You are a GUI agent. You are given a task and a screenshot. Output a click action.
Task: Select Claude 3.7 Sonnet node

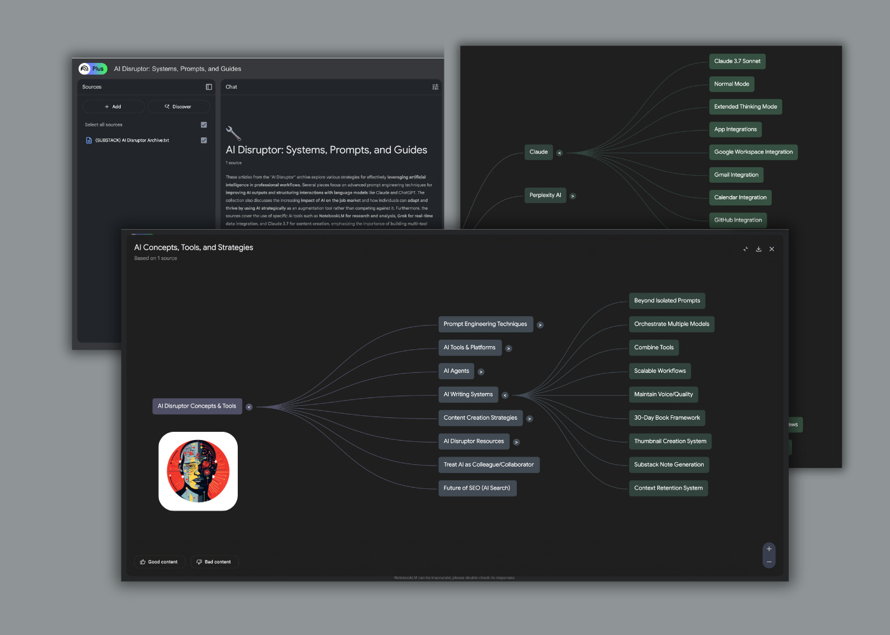[737, 62]
